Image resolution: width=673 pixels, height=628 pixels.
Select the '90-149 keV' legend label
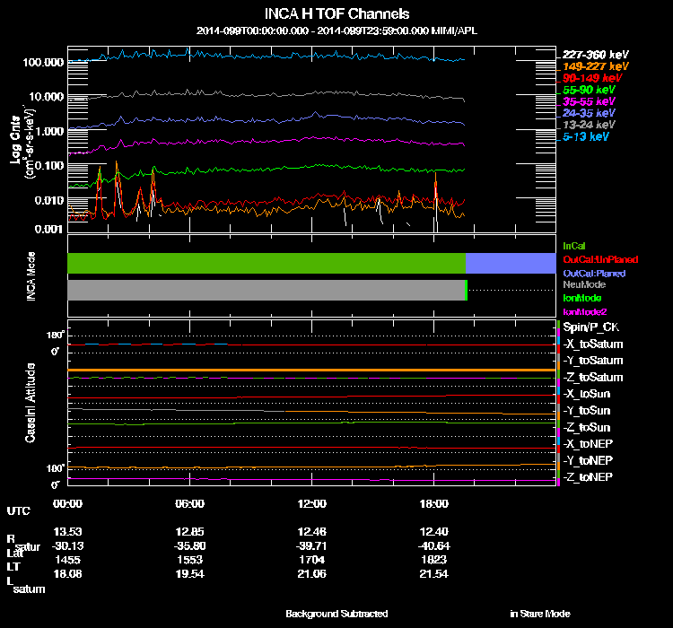click(x=592, y=78)
